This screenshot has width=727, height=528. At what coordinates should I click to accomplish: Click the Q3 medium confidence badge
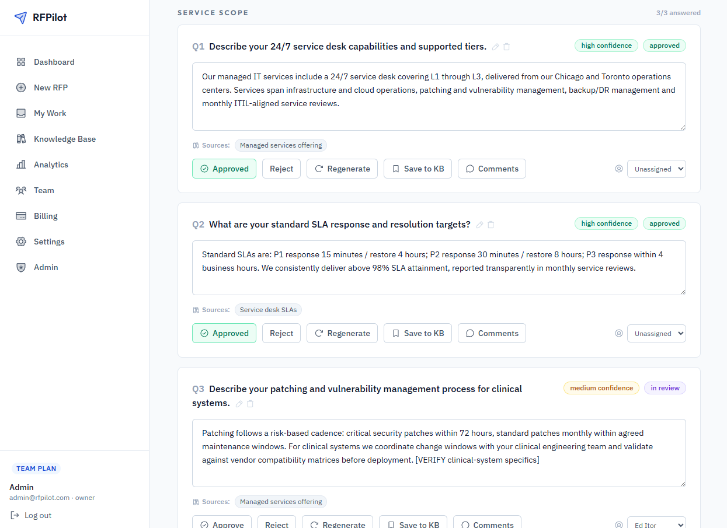pos(601,388)
